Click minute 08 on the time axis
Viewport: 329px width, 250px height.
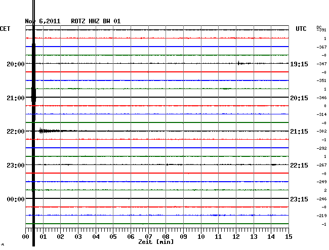coord(166,236)
